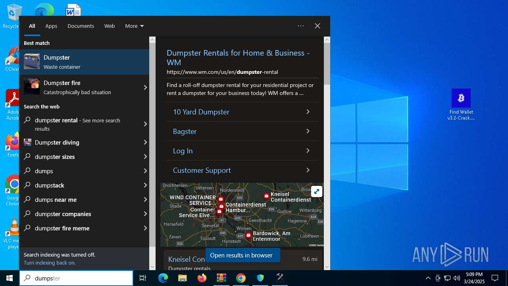This screenshot has width=508, height=286.
Task: Click the taskbar search input field
Action: tap(76, 278)
